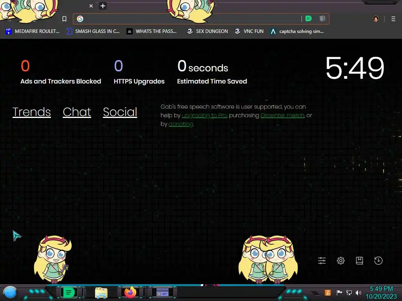
Task: Open MEDIAFIRE ROULET... bookmark
Action: point(33,31)
